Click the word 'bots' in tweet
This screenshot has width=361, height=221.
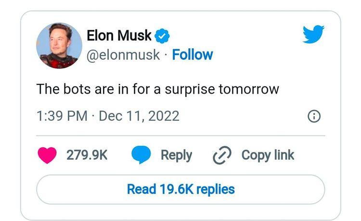(75, 90)
